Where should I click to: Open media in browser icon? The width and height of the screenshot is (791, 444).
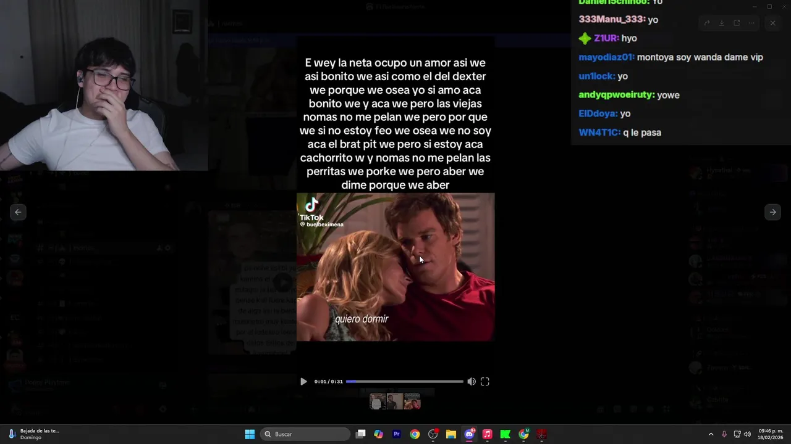737,23
